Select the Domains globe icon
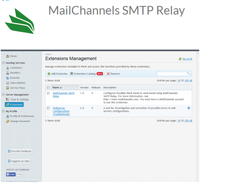 click(8, 78)
